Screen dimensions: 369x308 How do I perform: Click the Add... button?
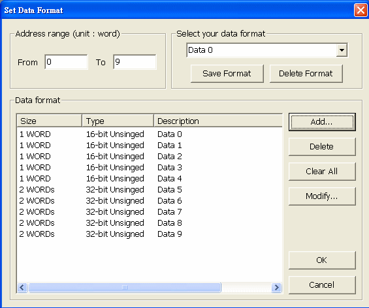pos(322,122)
